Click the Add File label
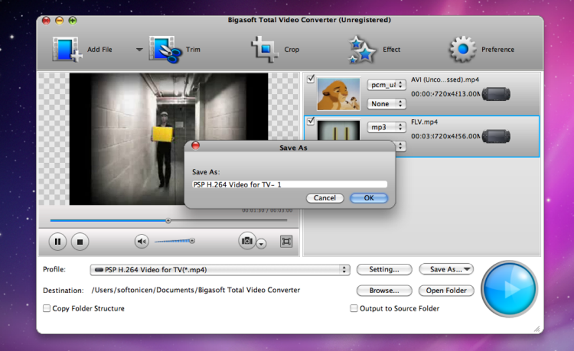 click(x=100, y=49)
